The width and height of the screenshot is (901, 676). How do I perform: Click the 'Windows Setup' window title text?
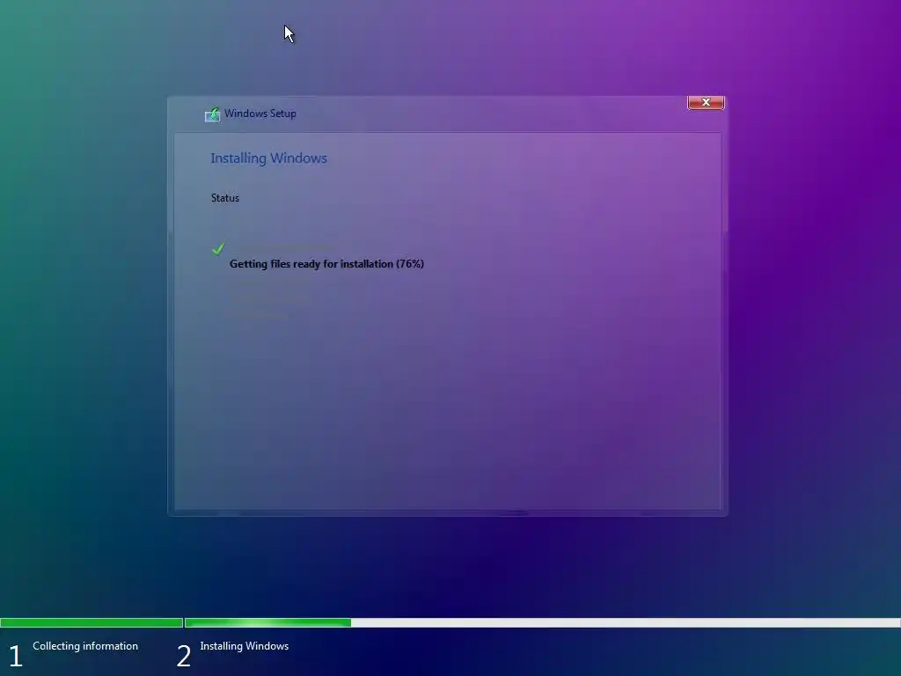coord(260,114)
